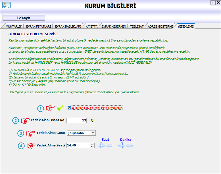Decrease backup time with down spinner arrow

click(92, 147)
